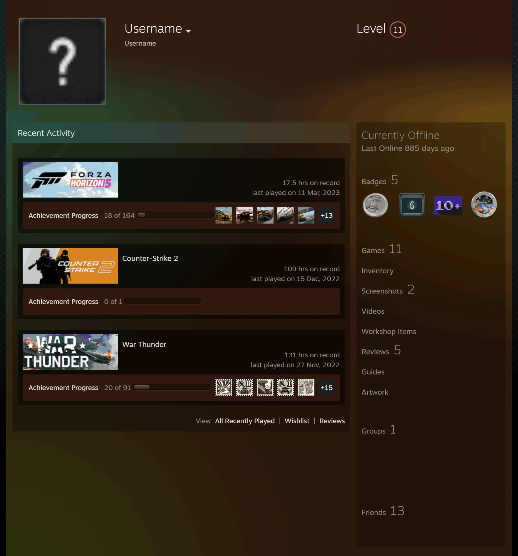
Task: Click the purple 10+ games badge
Action: (x=448, y=205)
